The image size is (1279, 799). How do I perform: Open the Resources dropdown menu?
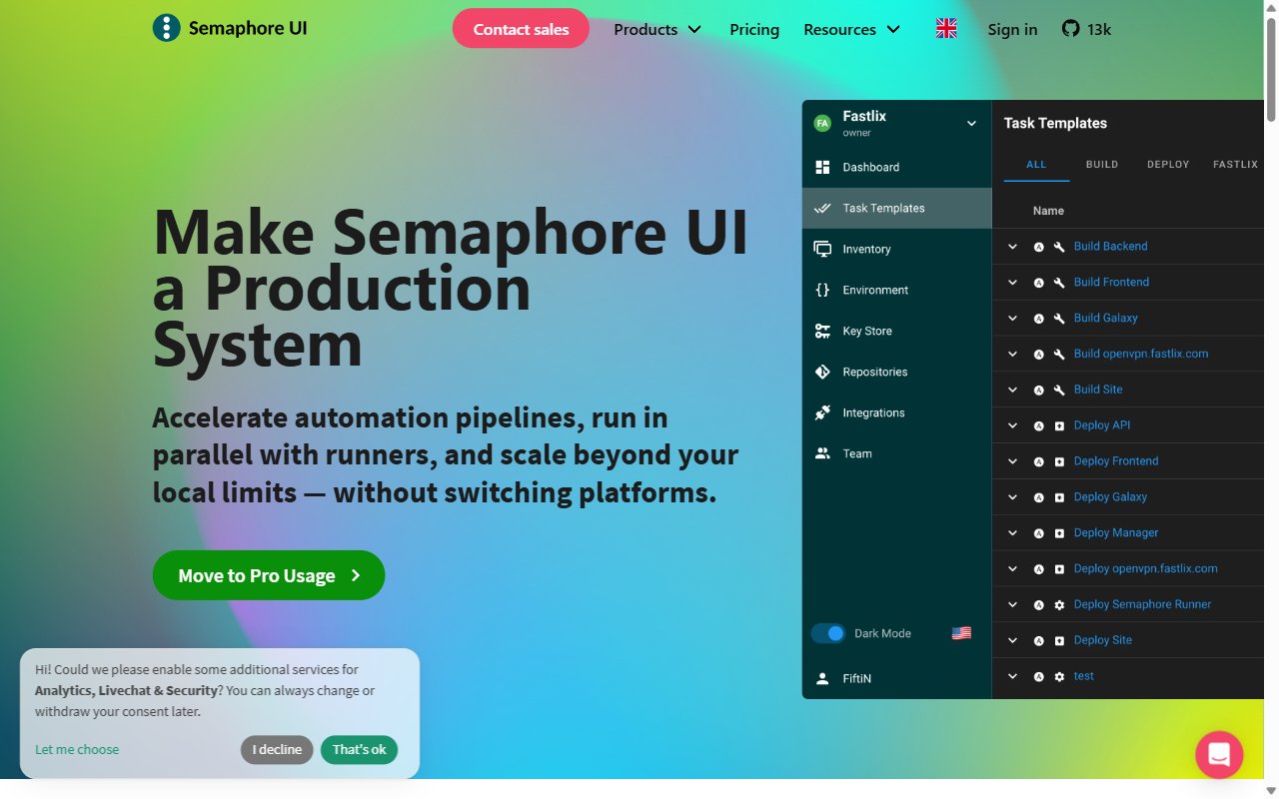point(852,29)
